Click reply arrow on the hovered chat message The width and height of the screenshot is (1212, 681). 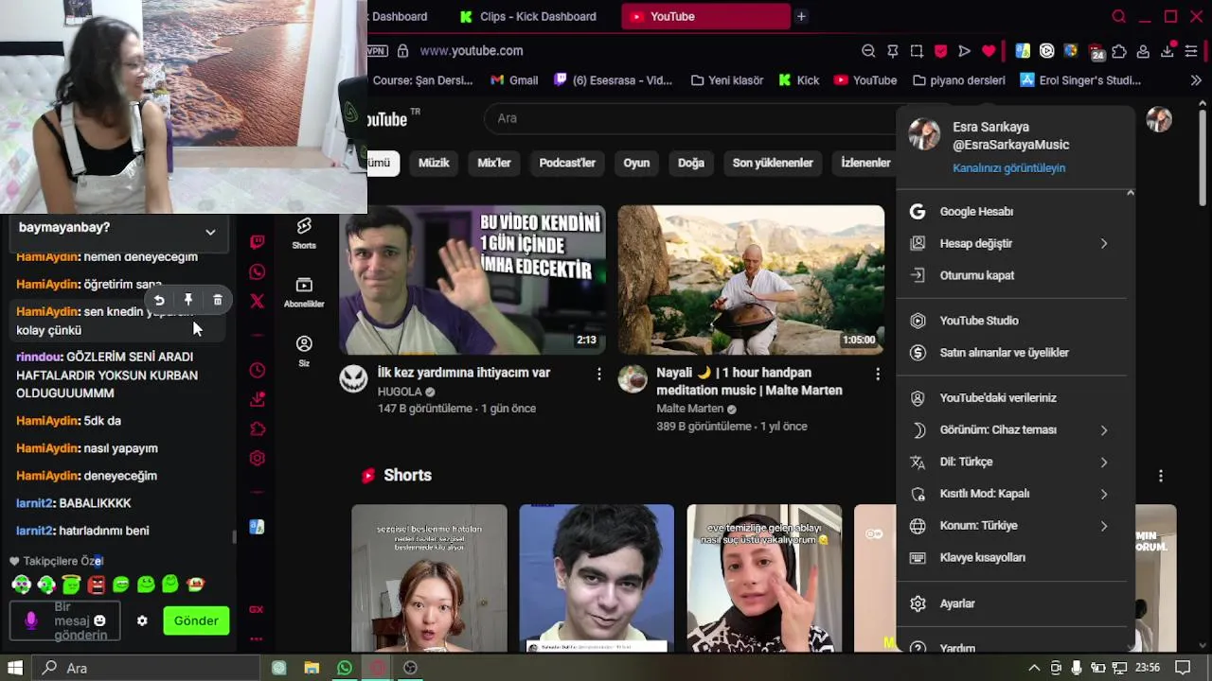tap(159, 300)
